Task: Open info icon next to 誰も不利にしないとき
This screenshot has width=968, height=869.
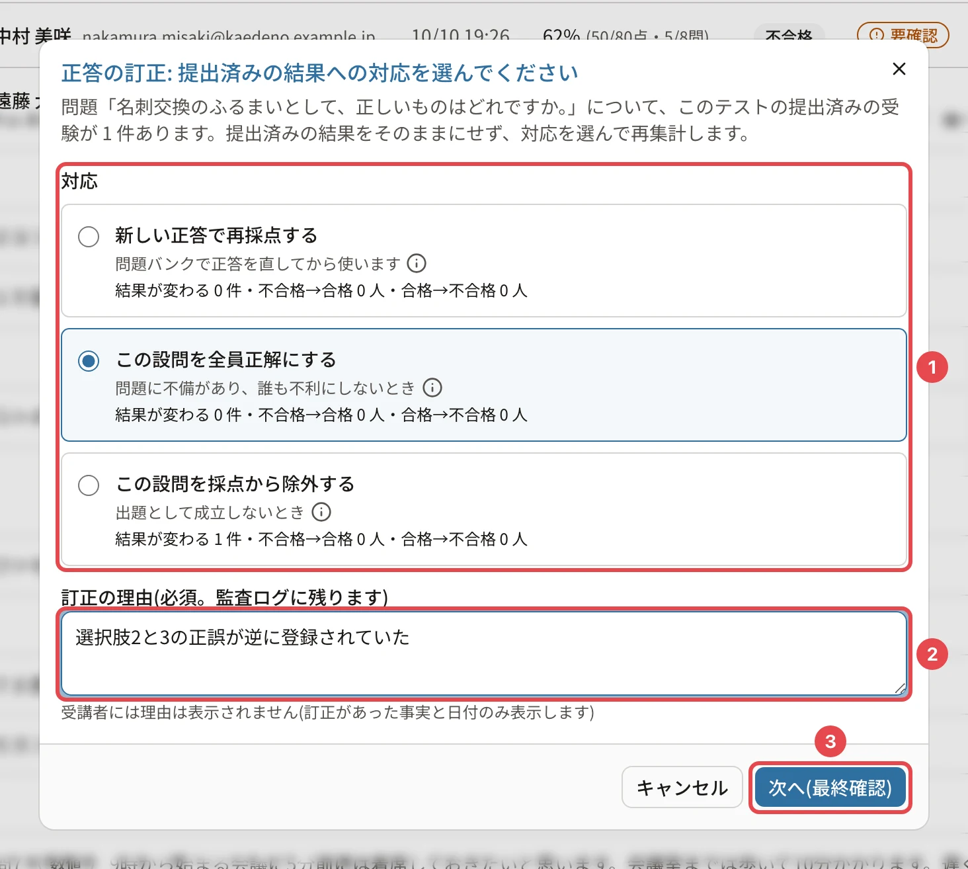Action: pos(432,388)
